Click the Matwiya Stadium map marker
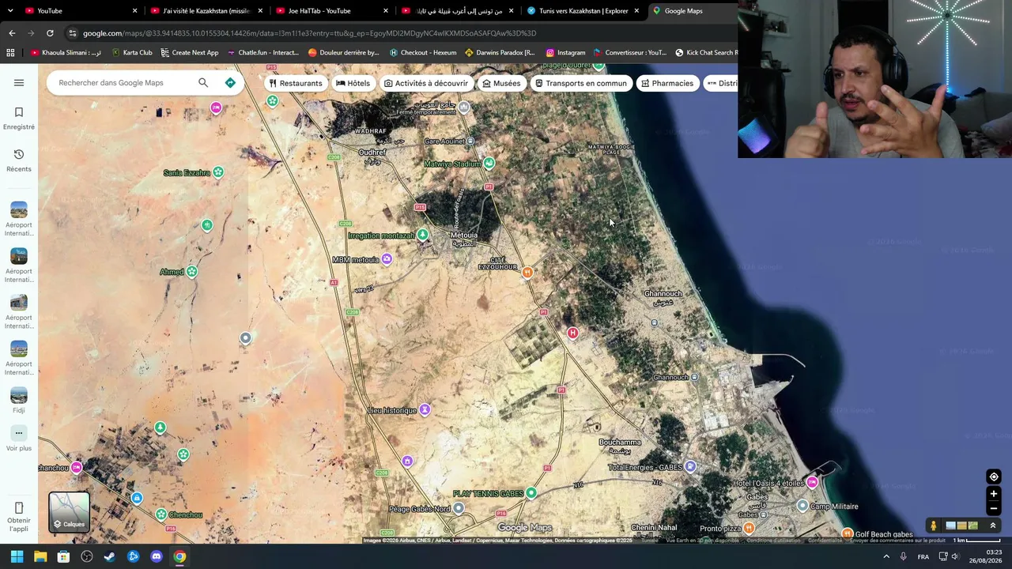 click(489, 164)
